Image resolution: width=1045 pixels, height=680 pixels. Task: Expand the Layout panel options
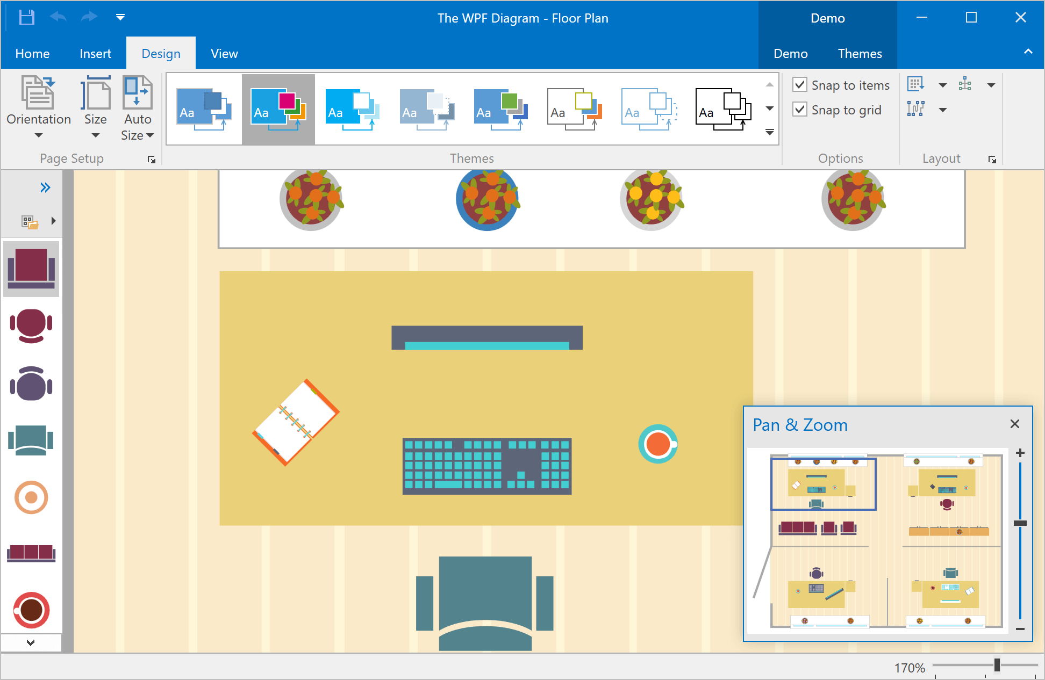click(x=992, y=158)
